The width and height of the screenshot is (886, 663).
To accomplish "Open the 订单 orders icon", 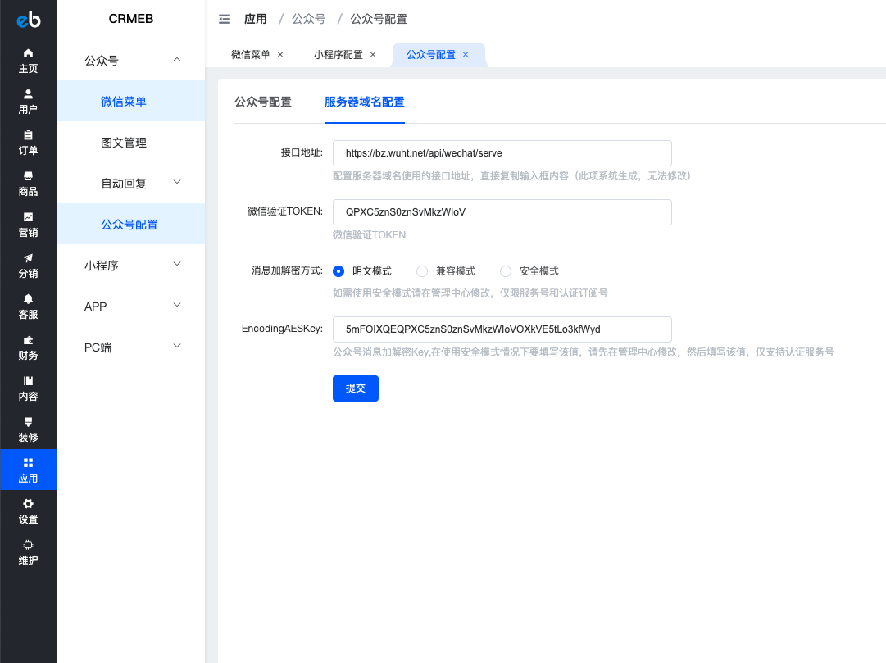I will tap(28, 135).
